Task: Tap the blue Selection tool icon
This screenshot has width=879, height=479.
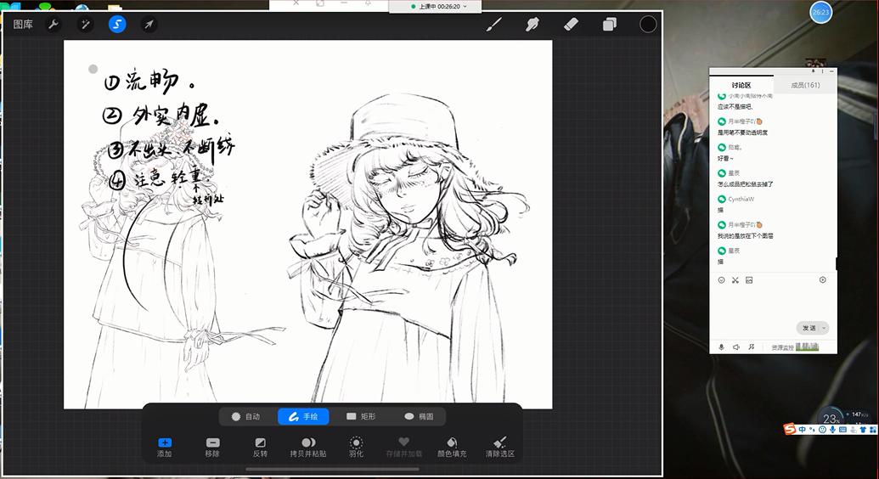Action: (x=117, y=24)
